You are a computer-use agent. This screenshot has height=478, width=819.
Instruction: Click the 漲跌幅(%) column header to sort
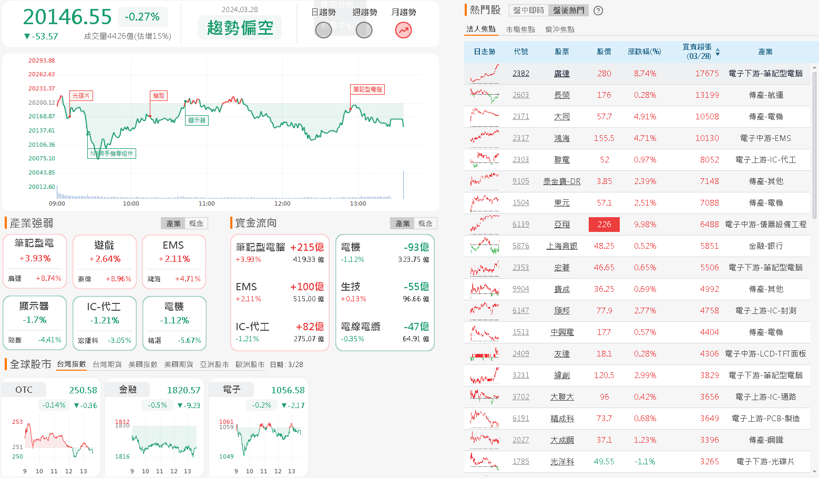[x=644, y=52]
